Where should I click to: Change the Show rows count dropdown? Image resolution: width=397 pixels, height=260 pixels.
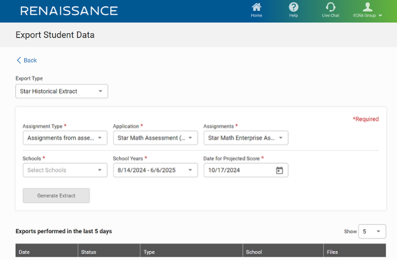coord(372,231)
